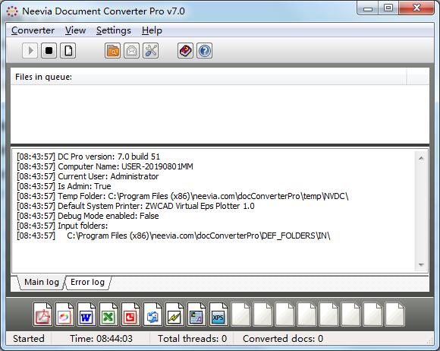Open the orange folder search icon
Viewport: 440px width, 351px height.
tap(112, 51)
